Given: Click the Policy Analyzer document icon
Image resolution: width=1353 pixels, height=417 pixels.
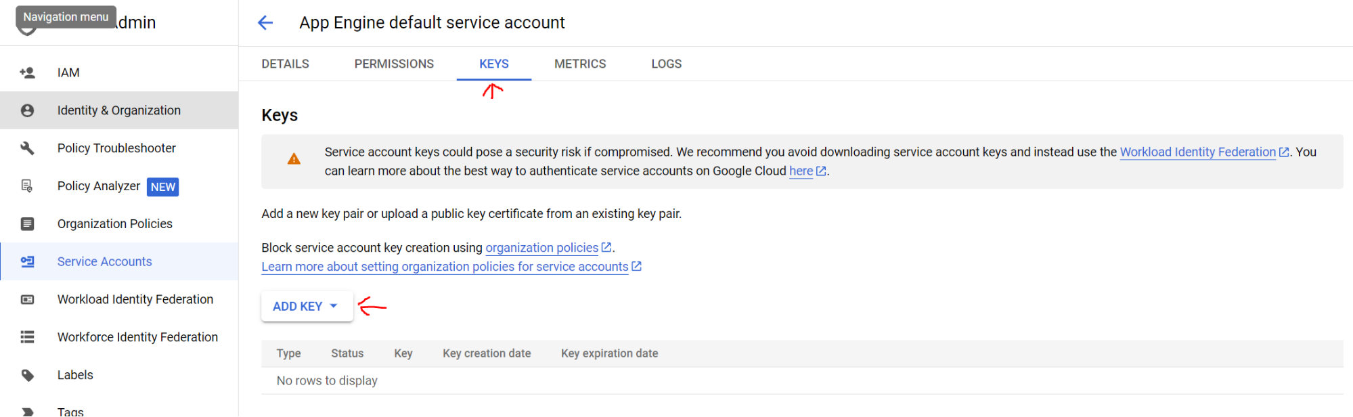Looking at the screenshot, I should (x=27, y=186).
